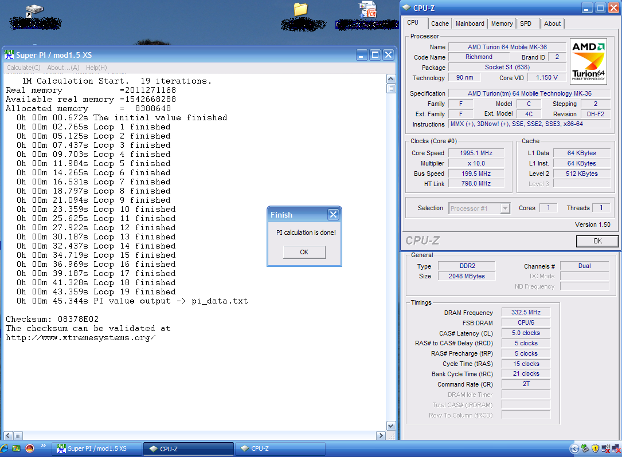The image size is (622, 457).
Task: Switch to the Memory tab in CPU-Z
Action: tap(502, 23)
